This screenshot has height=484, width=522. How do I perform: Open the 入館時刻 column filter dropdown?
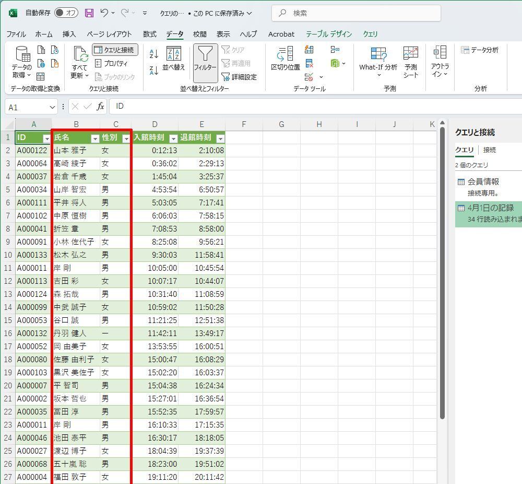(173, 139)
